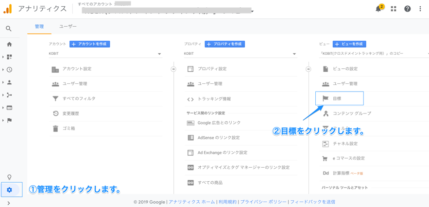Click the Google 広告とのリンク icon
This screenshot has height=207, width=429.
[x=190, y=123]
